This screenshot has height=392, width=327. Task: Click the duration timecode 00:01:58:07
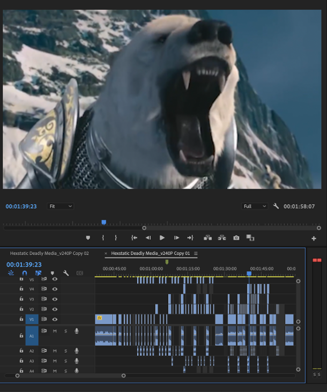299,206
